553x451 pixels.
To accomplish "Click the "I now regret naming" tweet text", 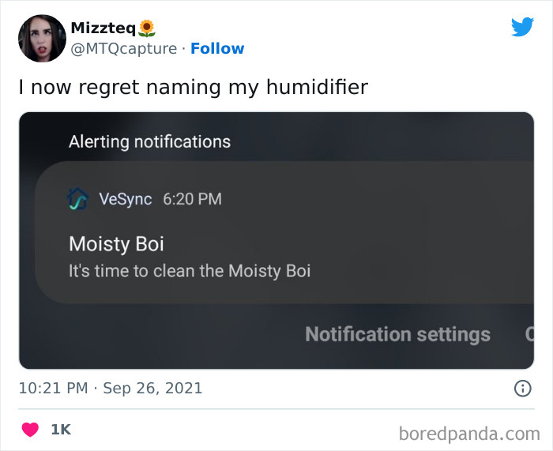I will coord(194,87).
